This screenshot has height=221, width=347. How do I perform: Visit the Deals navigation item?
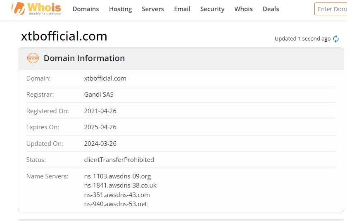coord(271,9)
